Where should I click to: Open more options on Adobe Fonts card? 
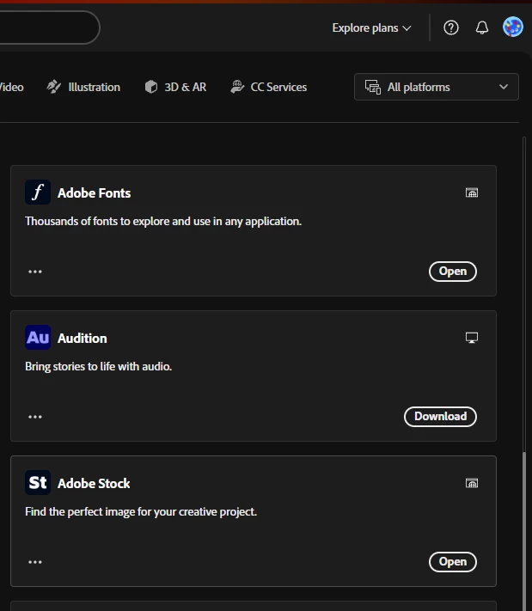[x=35, y=272]
